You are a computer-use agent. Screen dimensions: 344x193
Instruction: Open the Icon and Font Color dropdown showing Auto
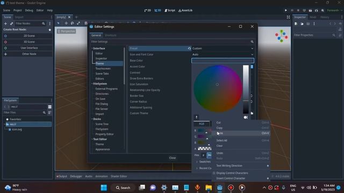pos(223,55)
